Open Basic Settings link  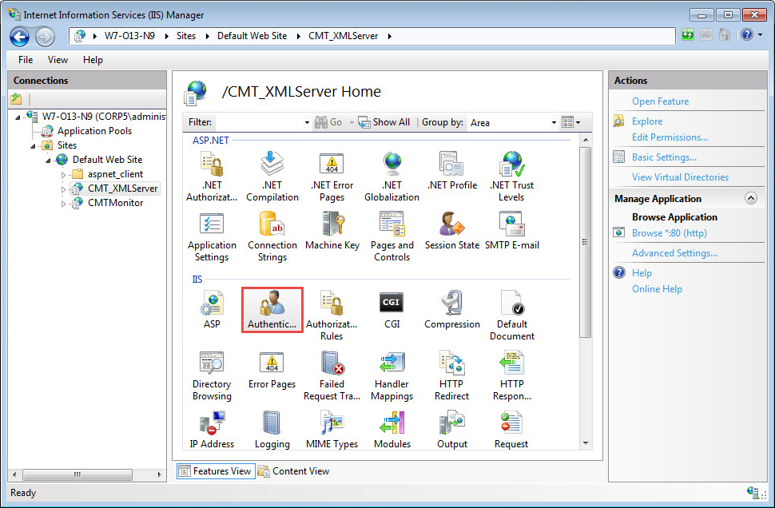click(x=664, y=157)
